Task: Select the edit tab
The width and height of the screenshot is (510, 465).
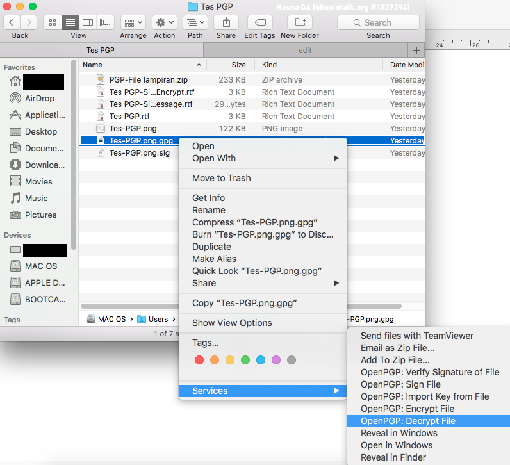Action: [305, 50]
